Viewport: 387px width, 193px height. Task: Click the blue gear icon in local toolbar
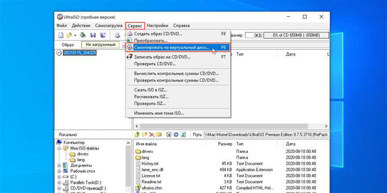pos(176,135)
